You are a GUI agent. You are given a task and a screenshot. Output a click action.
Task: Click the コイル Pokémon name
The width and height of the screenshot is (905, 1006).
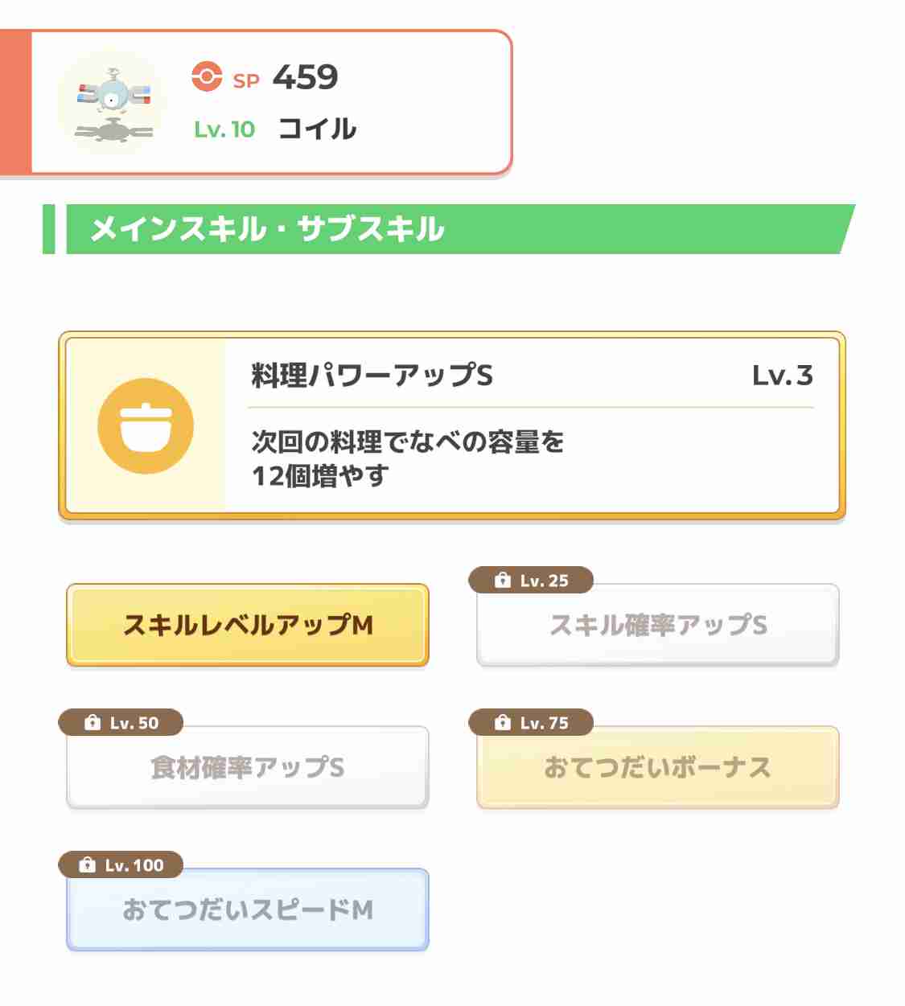tap(318, 129)
